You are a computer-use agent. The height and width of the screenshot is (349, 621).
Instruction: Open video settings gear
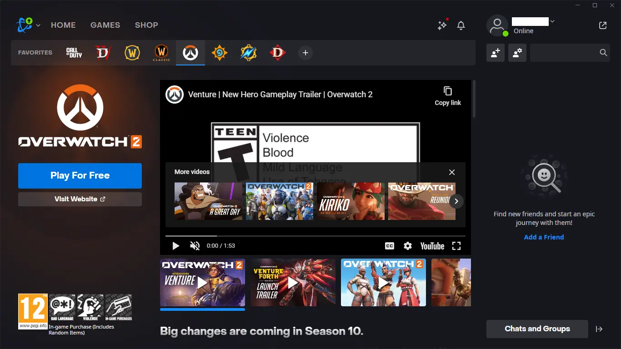(x=408, y=246)
